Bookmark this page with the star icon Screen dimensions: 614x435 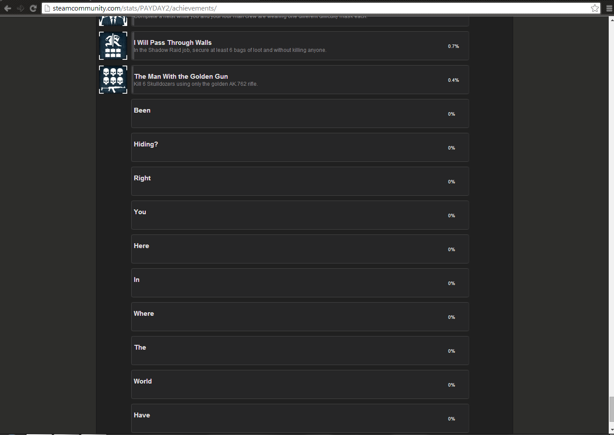(x=595, y=8)
